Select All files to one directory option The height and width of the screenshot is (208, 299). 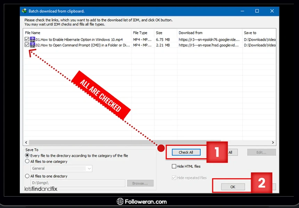27,176
